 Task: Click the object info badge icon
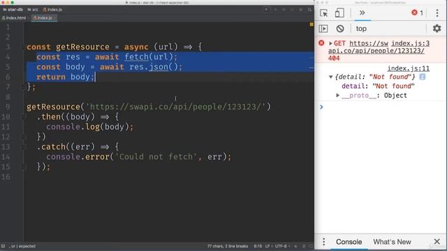[x=422, y=77]
